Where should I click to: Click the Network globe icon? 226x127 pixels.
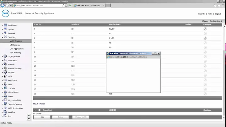click(x=5, y=33)
